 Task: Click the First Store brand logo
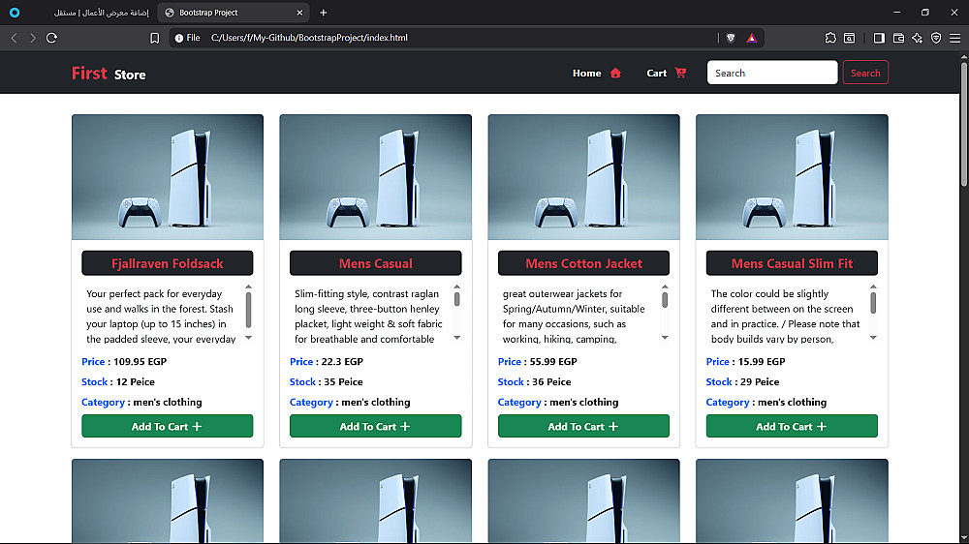coord(109,74)
